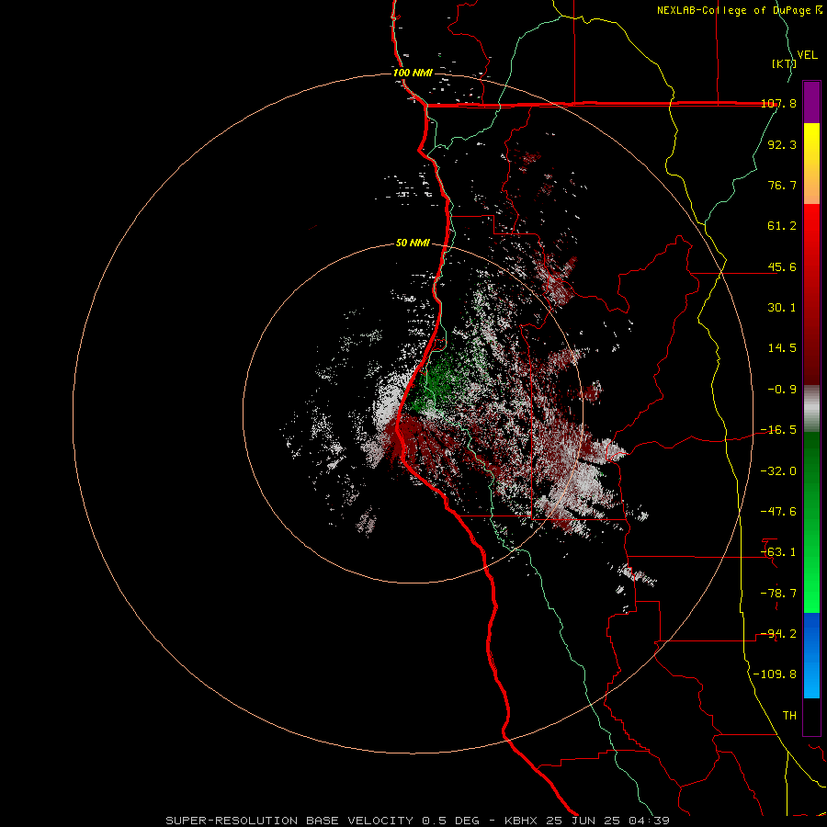Image resolution: width=827 pixels, height=827 pixels.
Task: Select the 92.3 legend value
Action: pyautogui.click(x=782, y=144)
